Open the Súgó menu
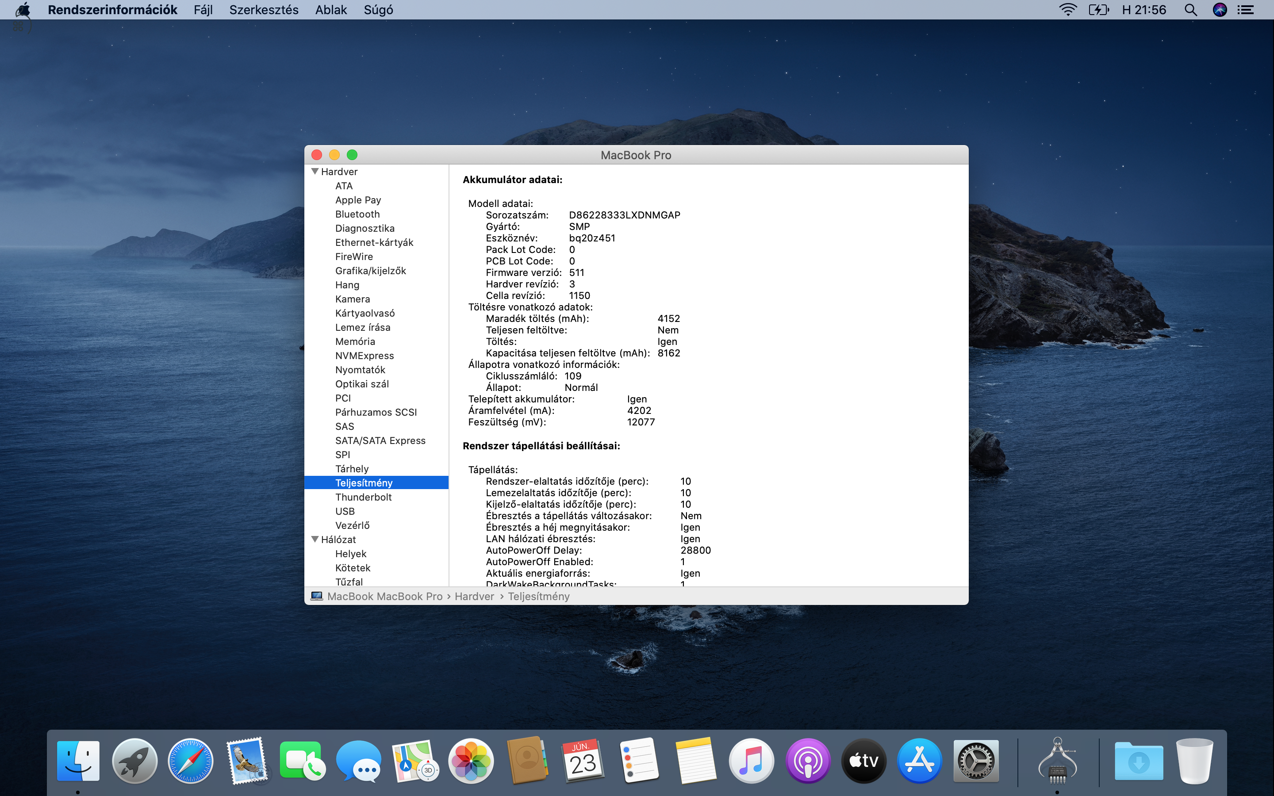Screen dimensions: 1274x796 [379, 9]
